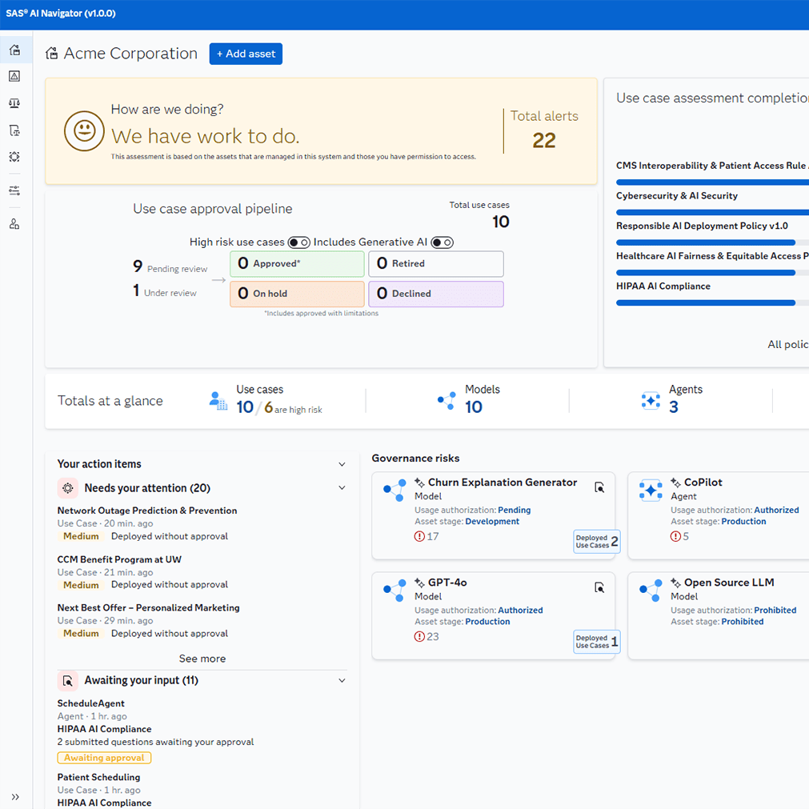Screen dimensions: 809x809
Task: Open See more under action items
Action: pyautogui.click(x=202, y=658)
